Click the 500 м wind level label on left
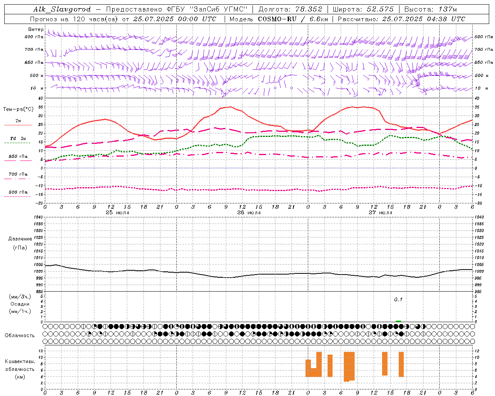Screen dimensions: 495x396 pyautogui.click(x=37, y=75)
